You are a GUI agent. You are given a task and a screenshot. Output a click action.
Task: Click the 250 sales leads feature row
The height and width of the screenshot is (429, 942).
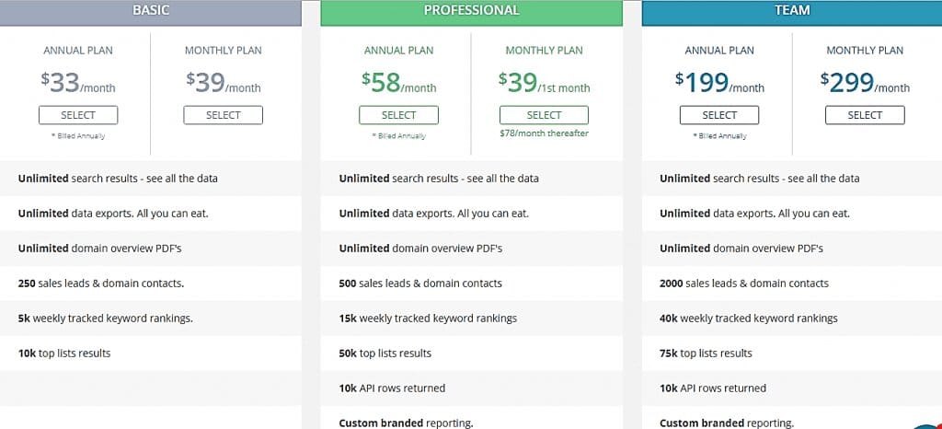coord(101,284)
